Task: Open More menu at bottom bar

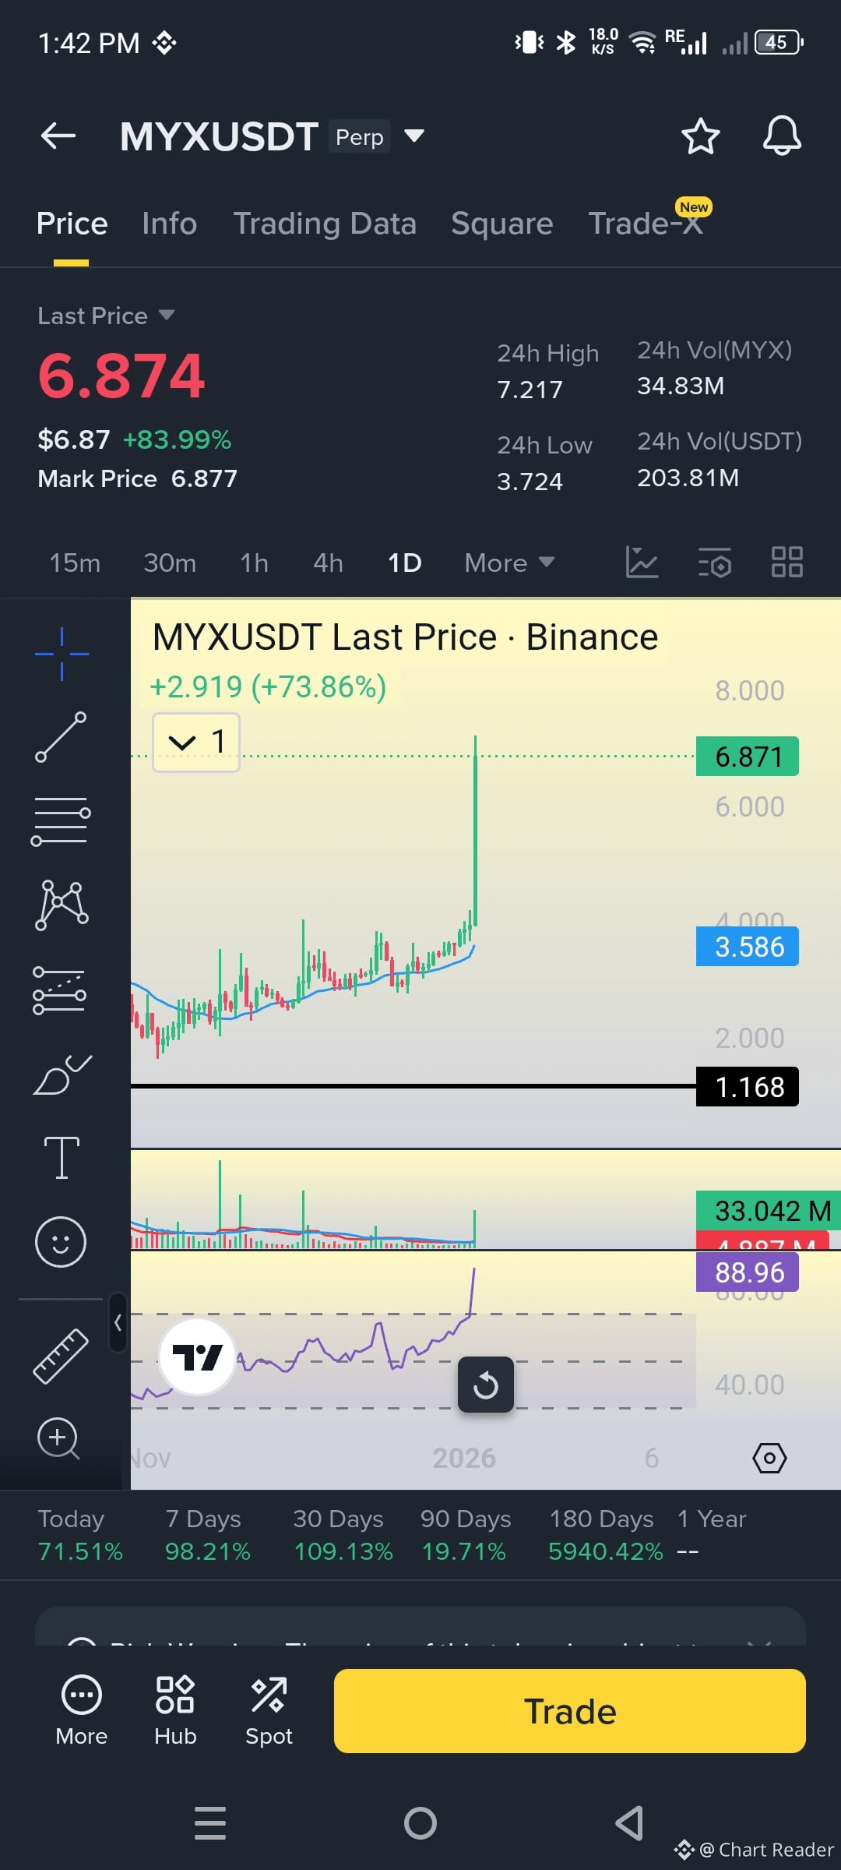Action: (x=82, y=1710)
